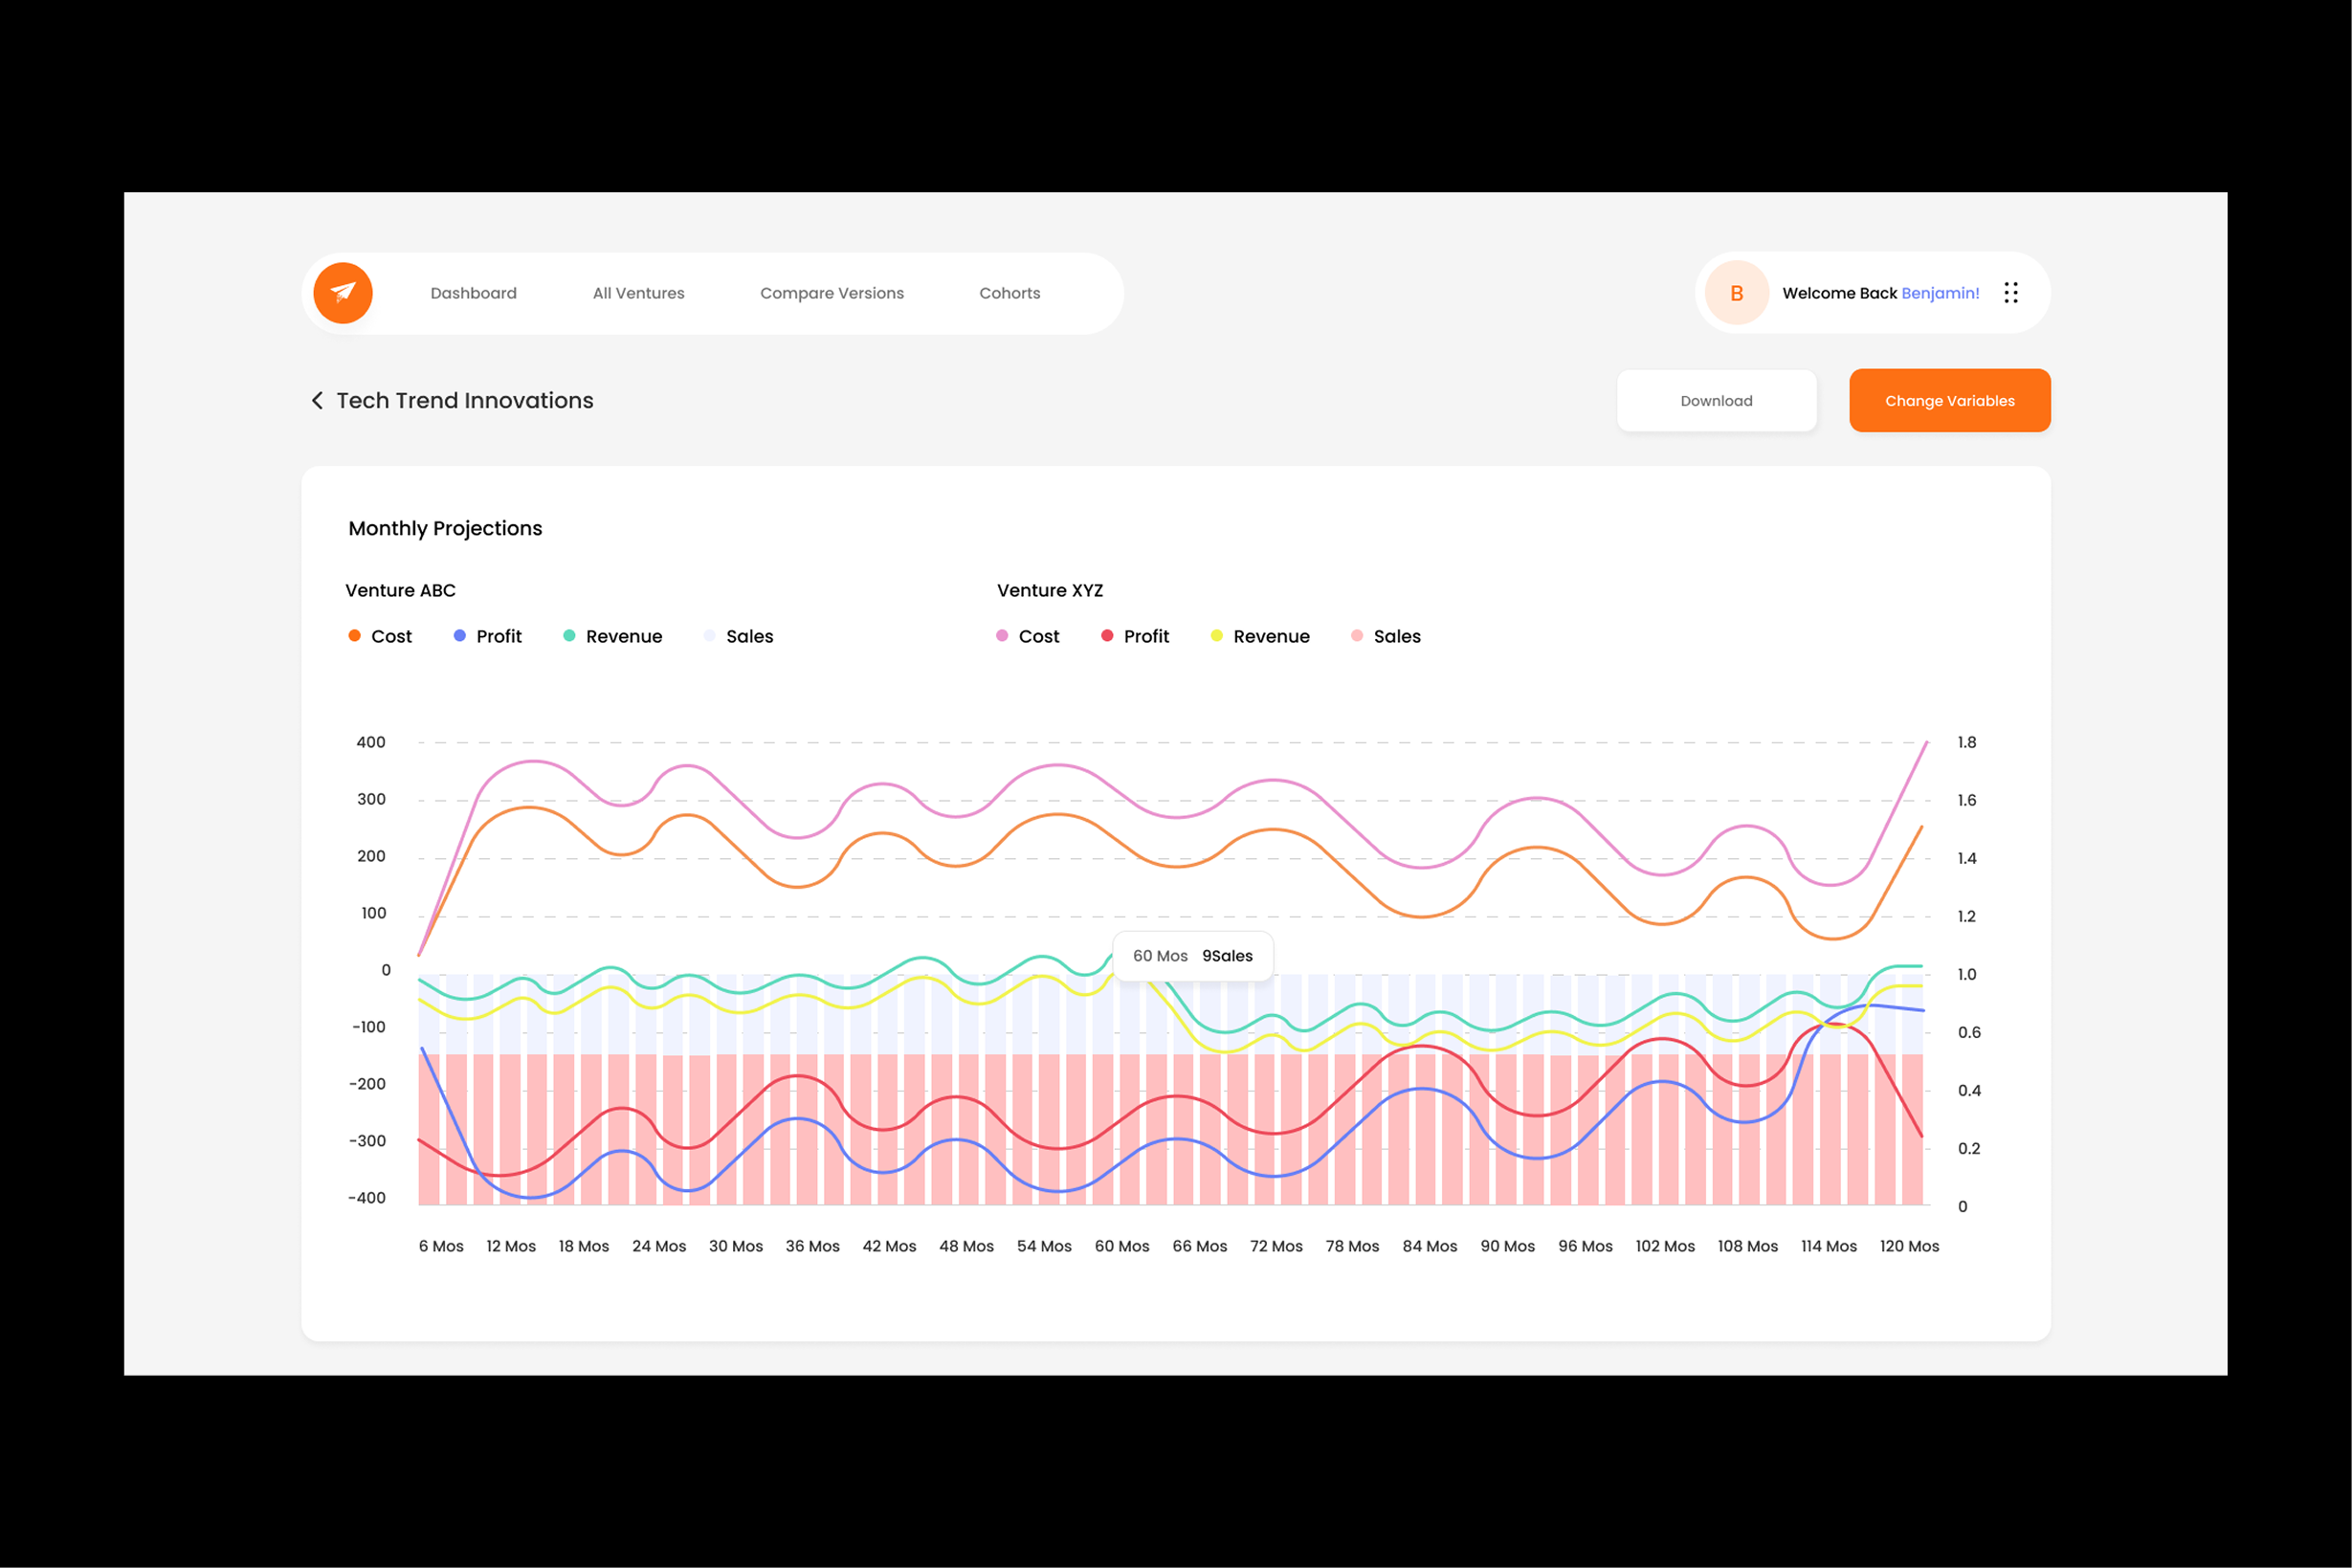
Task: Click the Benjamin username link
Action: tap(1939, 293)
